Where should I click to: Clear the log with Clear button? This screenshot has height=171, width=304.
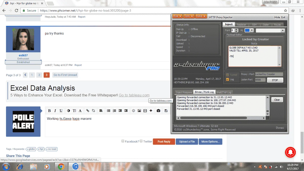click(x=277, y=100)
